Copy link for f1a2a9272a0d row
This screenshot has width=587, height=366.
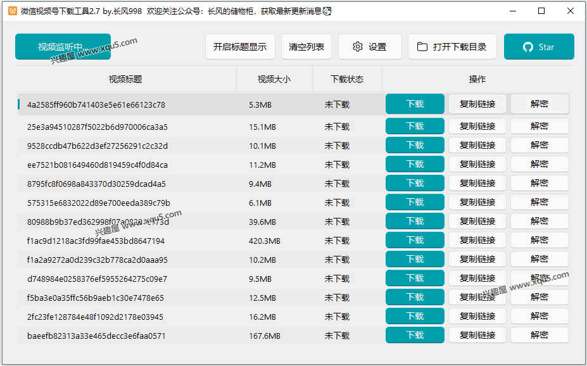[477, 260]
